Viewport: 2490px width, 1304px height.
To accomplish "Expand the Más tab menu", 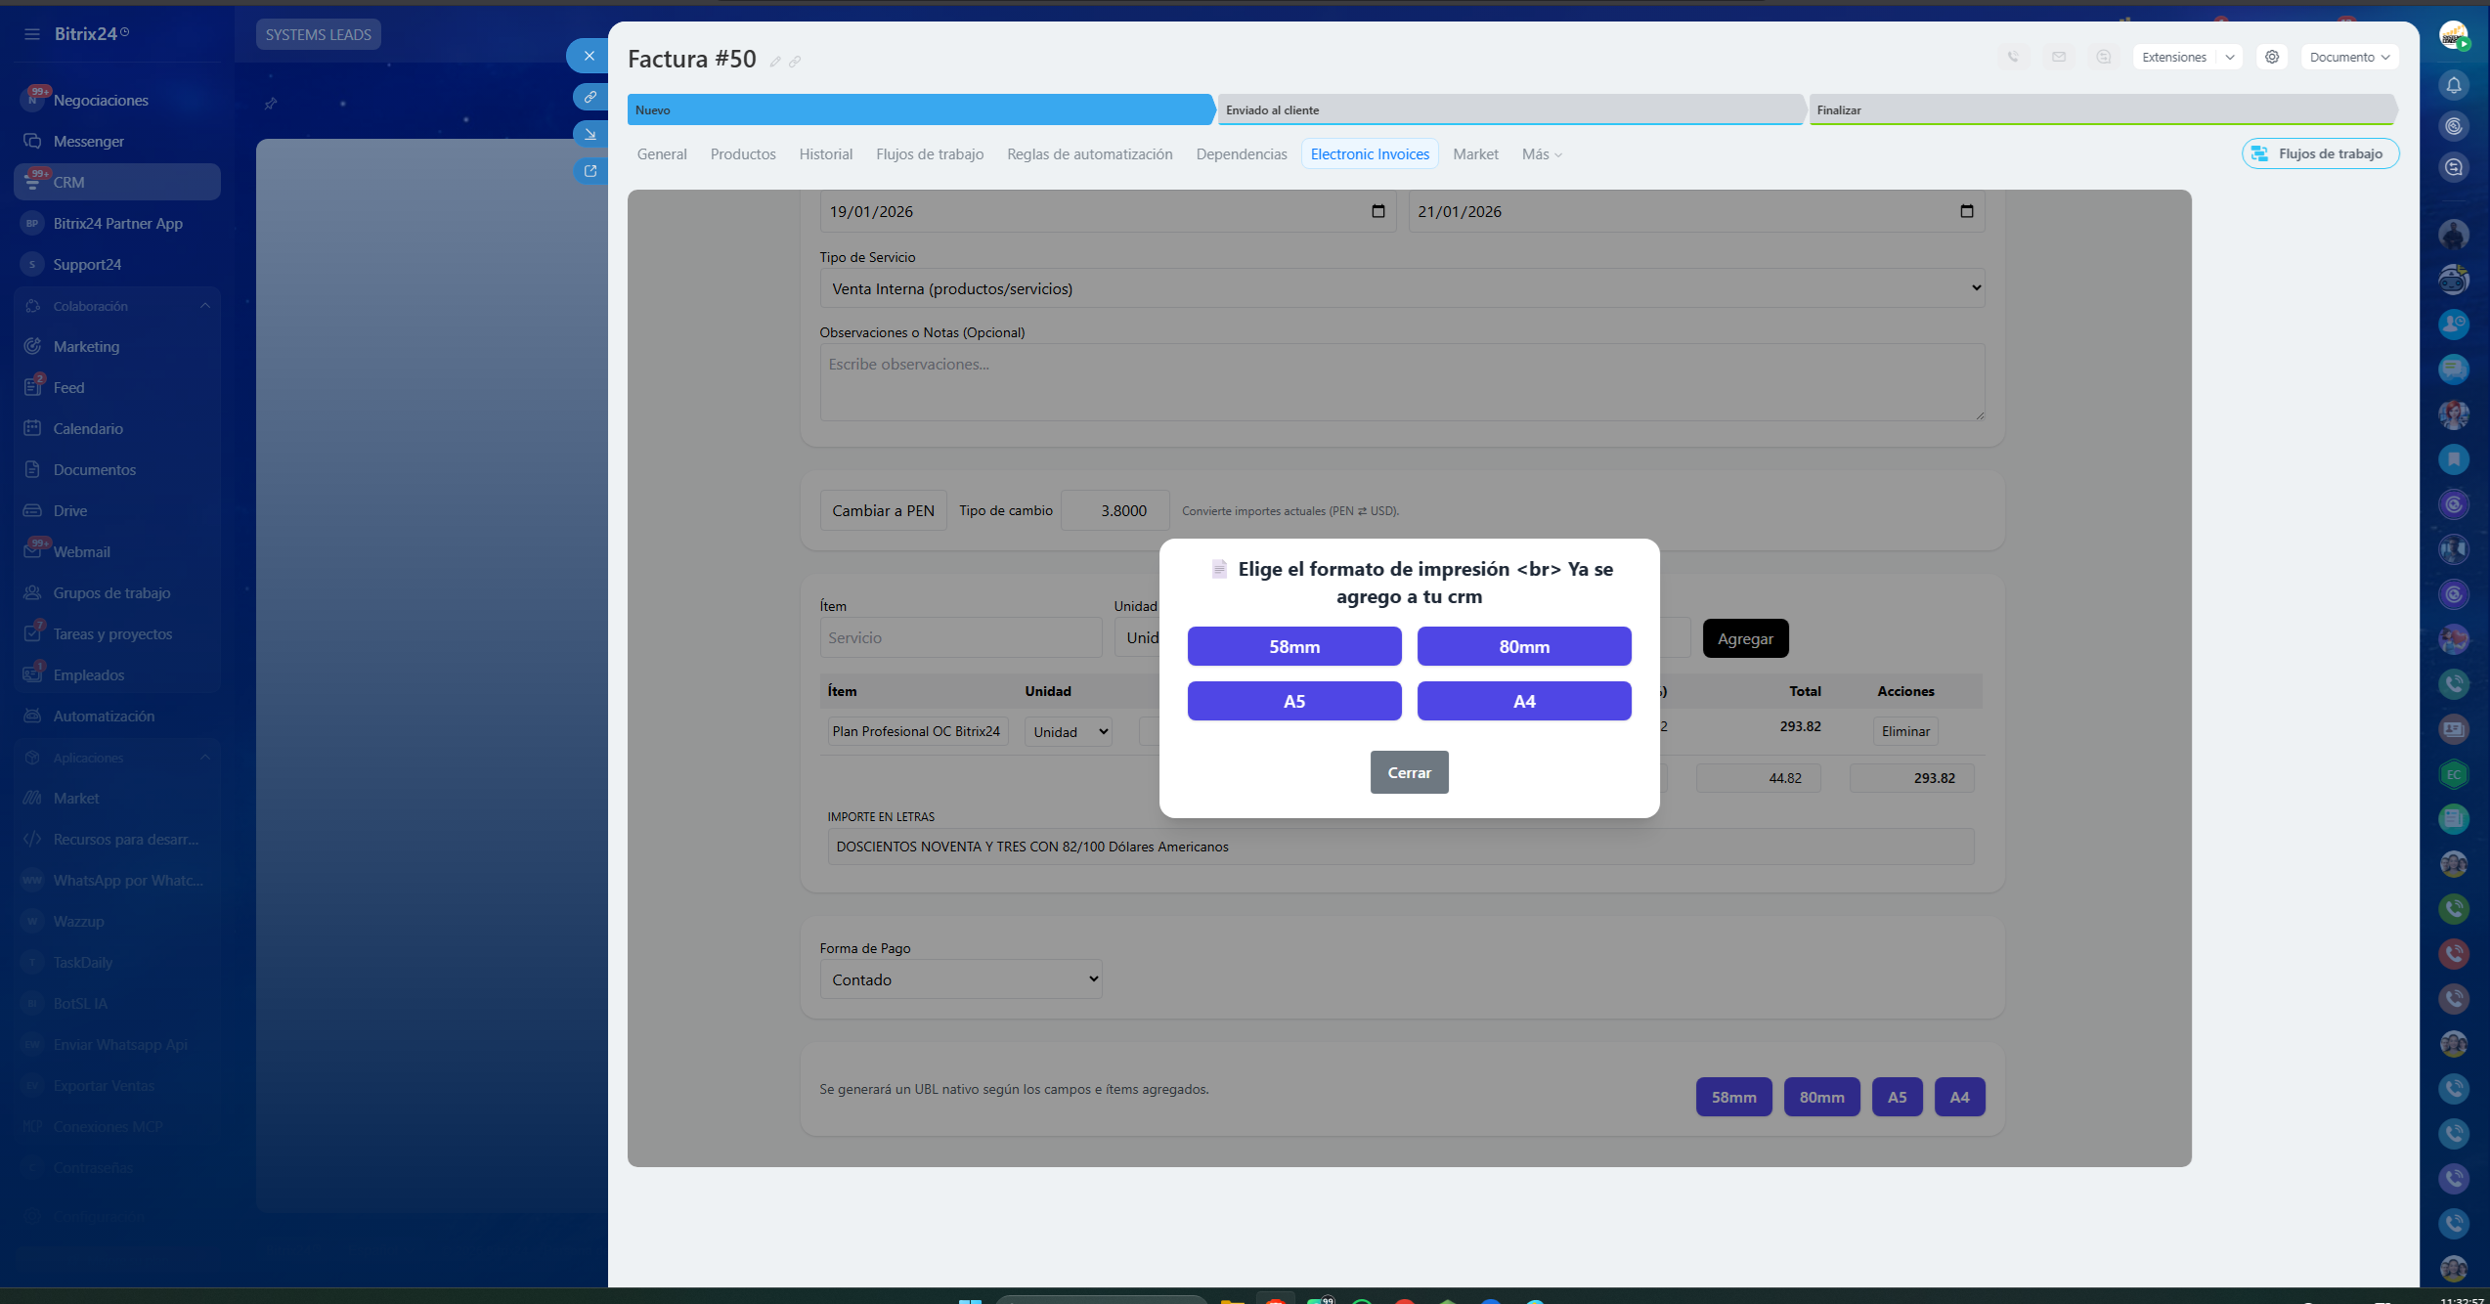I will pyautogui.click(x=1542, y=154).
